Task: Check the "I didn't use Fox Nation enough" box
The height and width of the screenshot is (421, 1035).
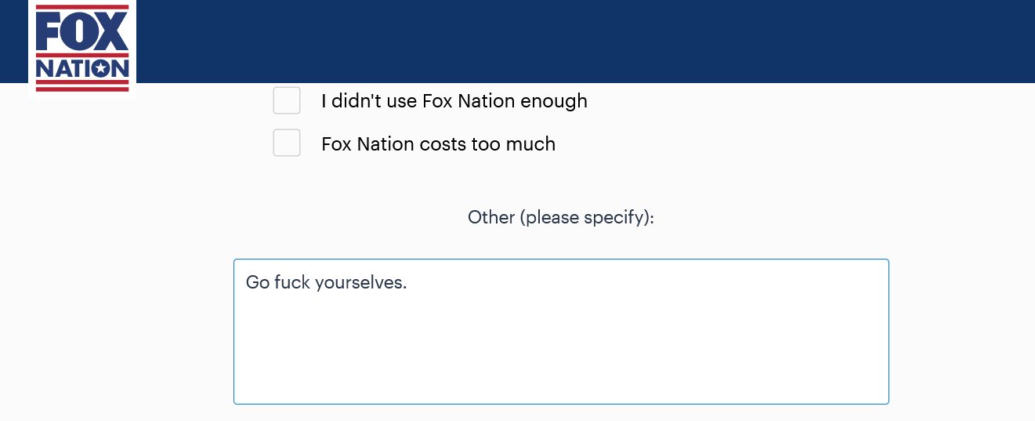Action: (x=287, y=100)
